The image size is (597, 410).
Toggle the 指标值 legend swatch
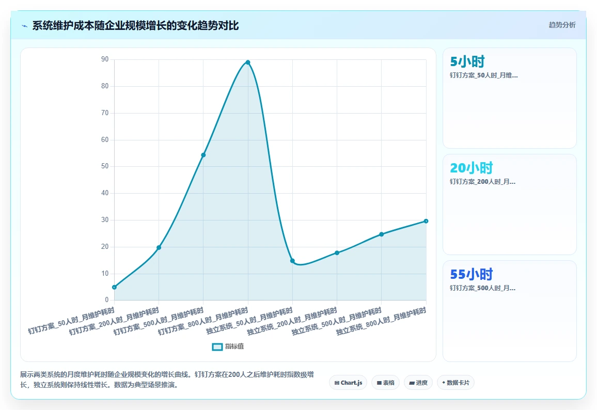(217, 347)
